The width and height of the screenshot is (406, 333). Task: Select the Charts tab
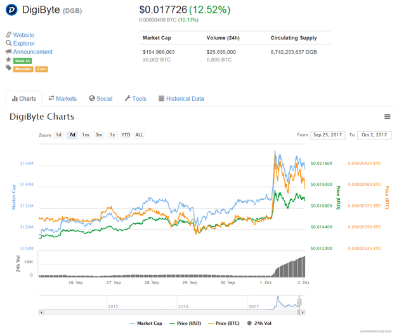(24, 99)
